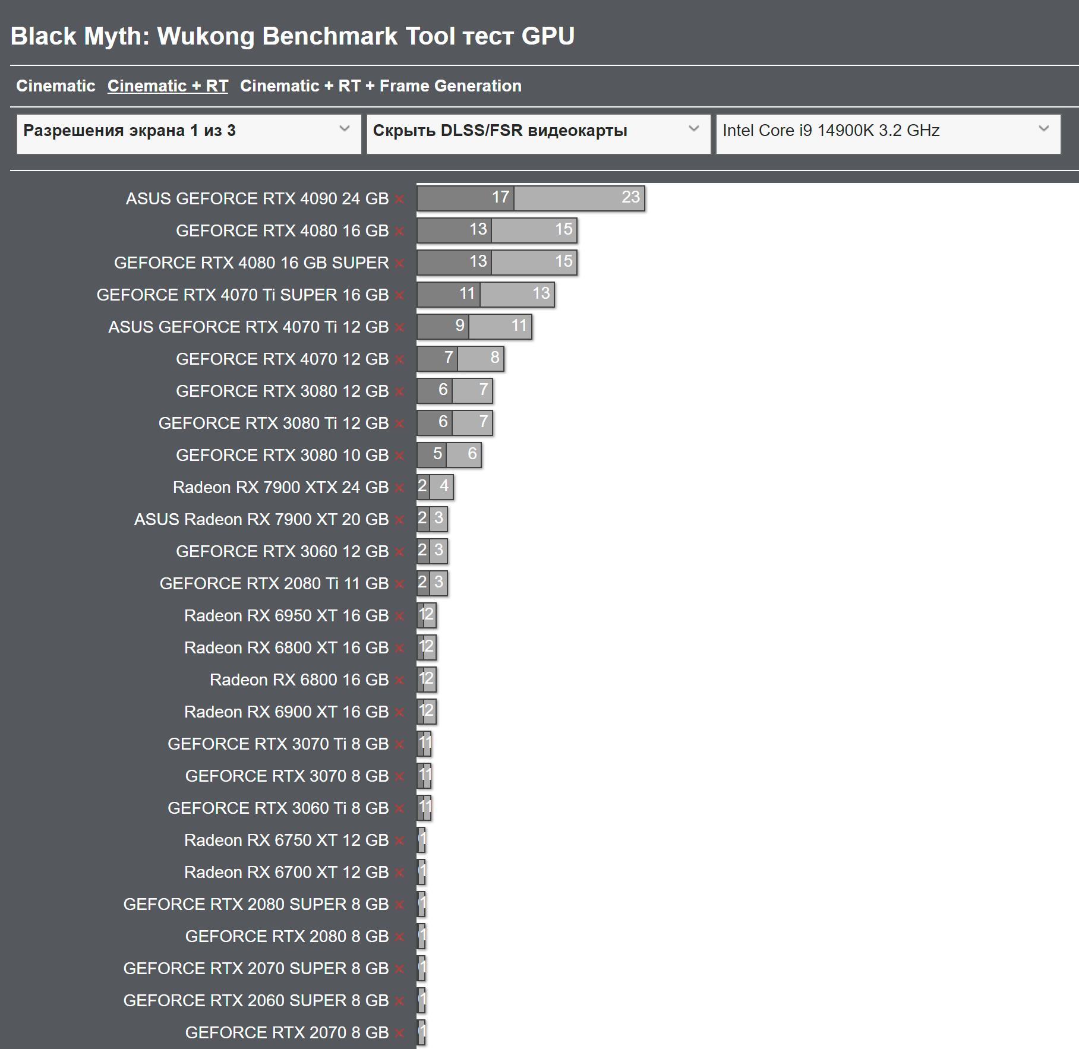1079x1049 pixels.
Task: Remove GEFORCE RTX 4080 16 GB SUPER row
Action: coord(400,263)
